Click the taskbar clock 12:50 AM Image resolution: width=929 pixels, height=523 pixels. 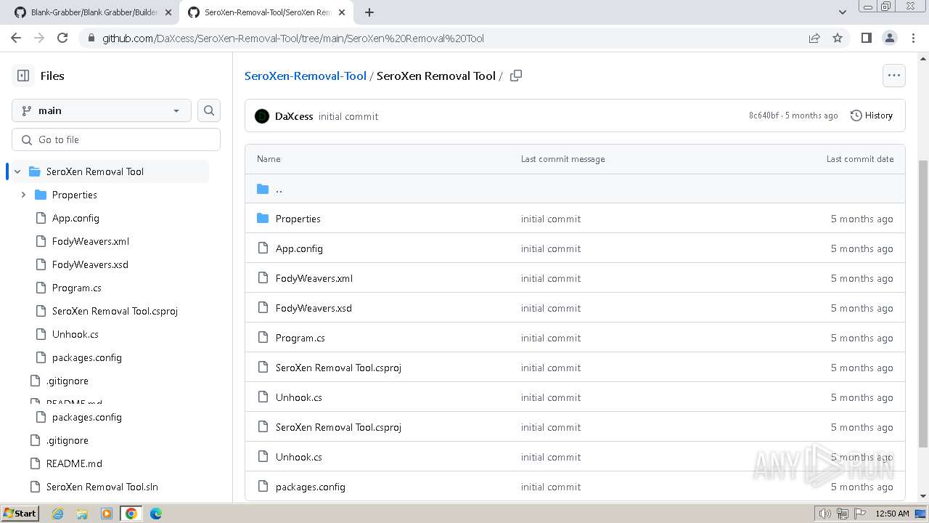892,514
